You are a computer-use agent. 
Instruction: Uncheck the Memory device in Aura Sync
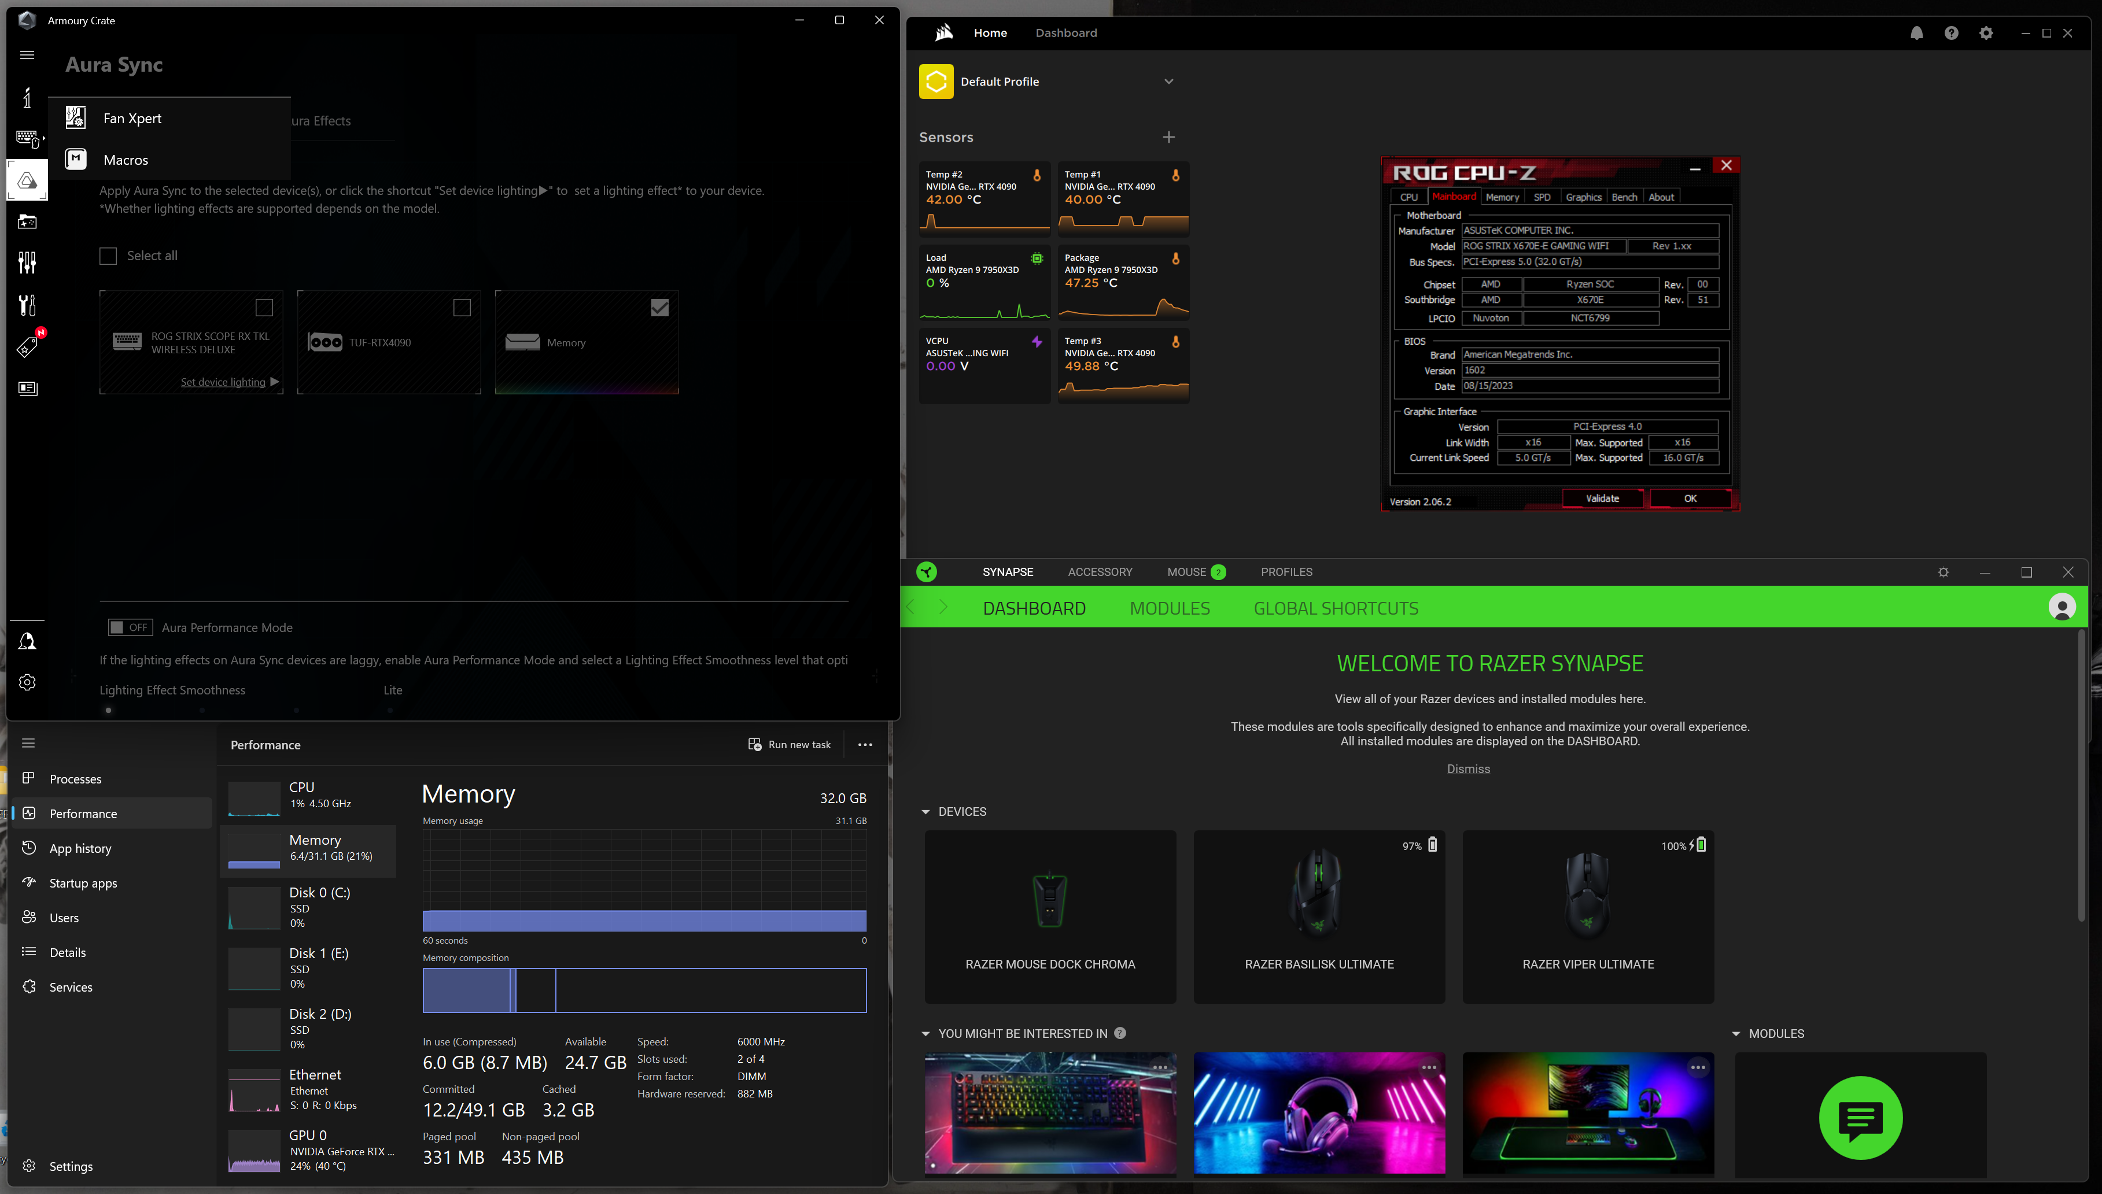[x=661, y=306]
